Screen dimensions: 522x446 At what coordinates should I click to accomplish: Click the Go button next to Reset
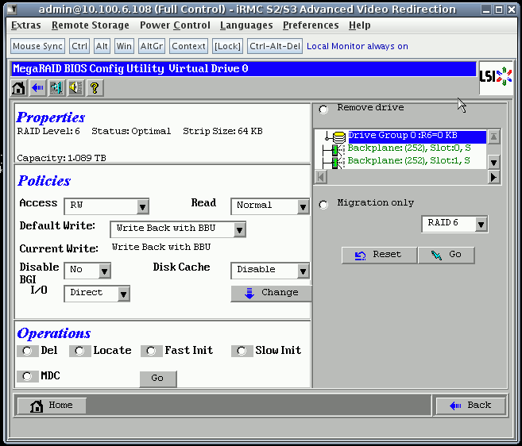[446, 255]
